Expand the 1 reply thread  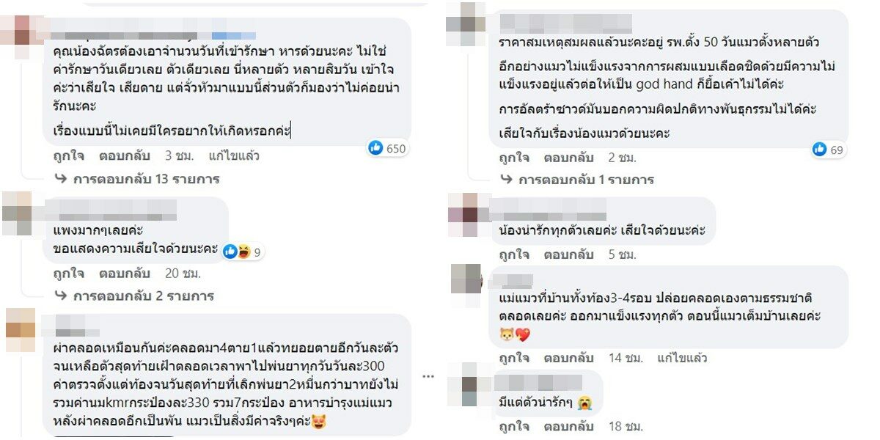[586, 179]
